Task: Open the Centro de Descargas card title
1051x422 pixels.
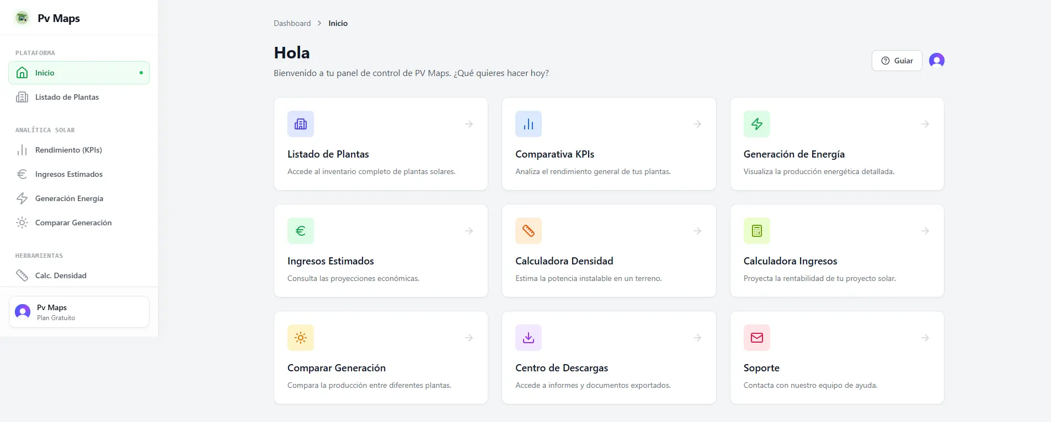Action: click(x=562, y=368)
